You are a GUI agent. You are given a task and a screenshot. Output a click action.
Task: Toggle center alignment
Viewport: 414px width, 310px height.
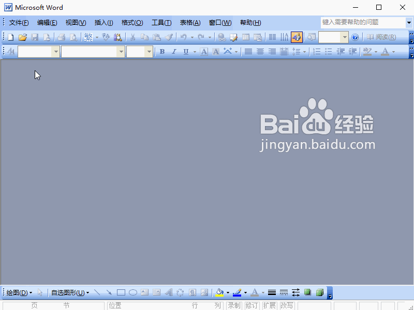pyautogui.click(x=260, y=51)
